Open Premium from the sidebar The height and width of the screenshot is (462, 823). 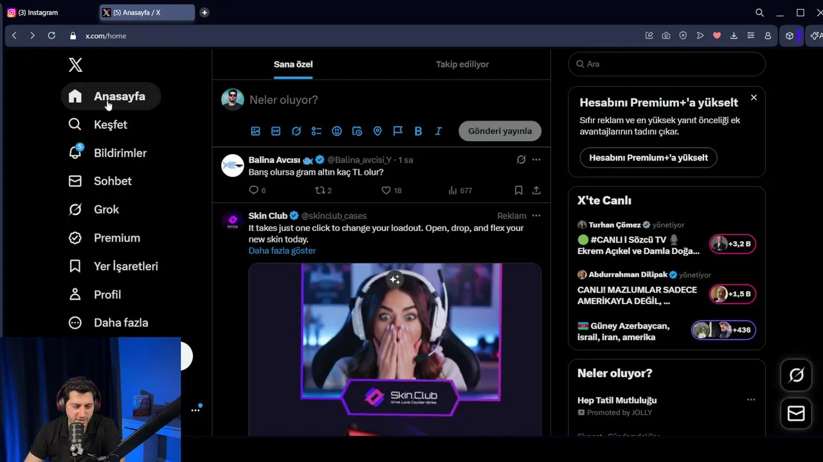tap(104, 237)
